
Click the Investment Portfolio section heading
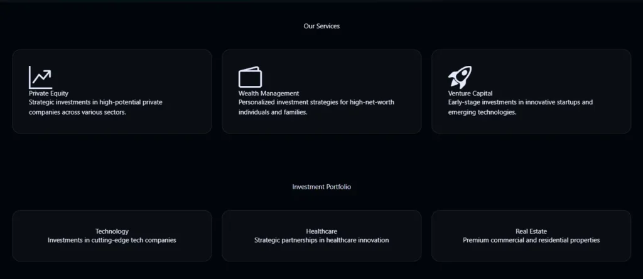coord(321,187)
